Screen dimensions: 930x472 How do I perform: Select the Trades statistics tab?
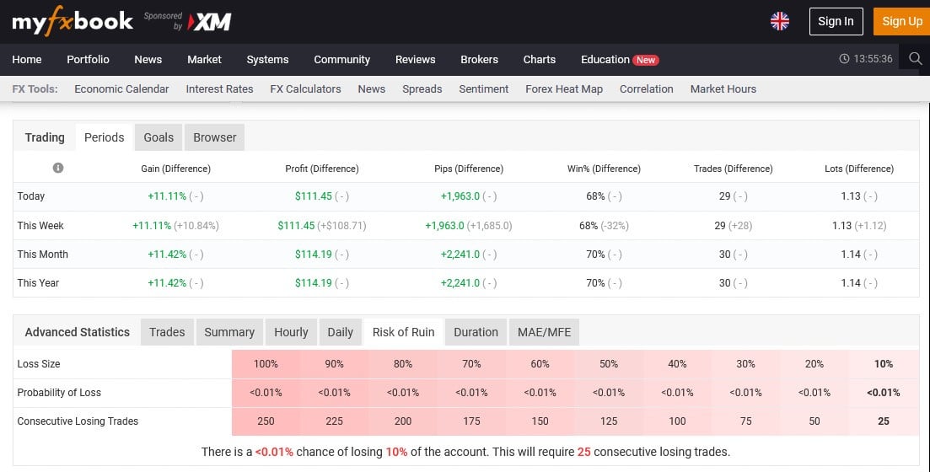pos(167,332)
